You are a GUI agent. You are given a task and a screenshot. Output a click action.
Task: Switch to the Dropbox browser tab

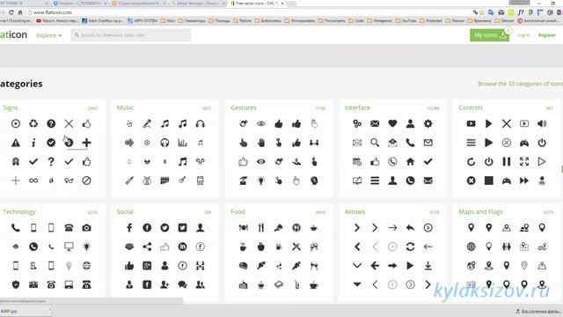pos(80,4)
